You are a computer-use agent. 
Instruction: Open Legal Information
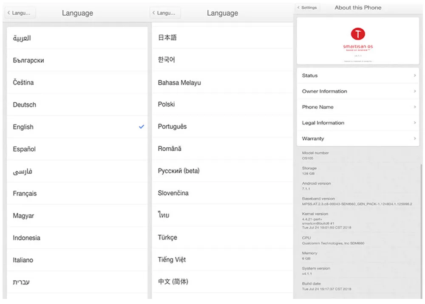(x=358, y=123)
